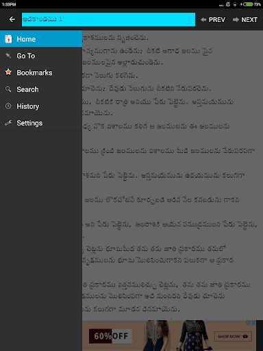Tap the back arrow icon
263x351 pixels.
click(x=12, y=20)
